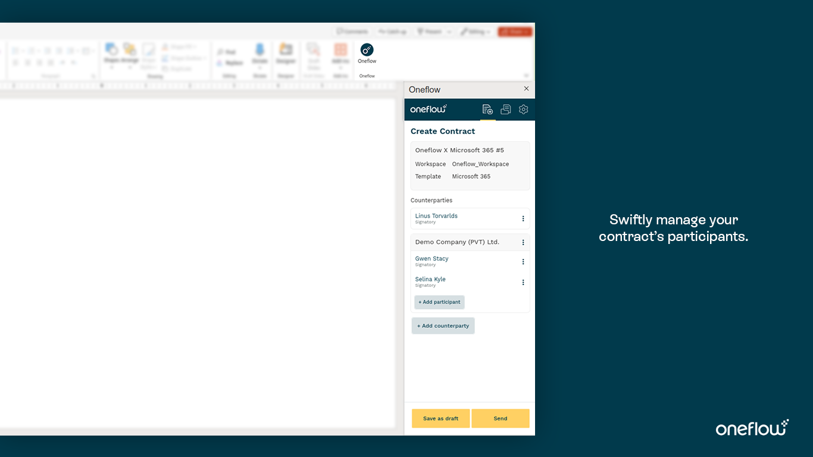
Task: Open the Shapes gallery in the ribbon
Action: [111, 55]
